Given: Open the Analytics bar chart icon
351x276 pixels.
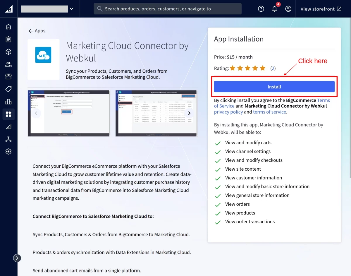Looking at the screenshot, I should [x=8, y=102].
